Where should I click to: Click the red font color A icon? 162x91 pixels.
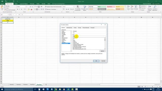coord(31,9)
